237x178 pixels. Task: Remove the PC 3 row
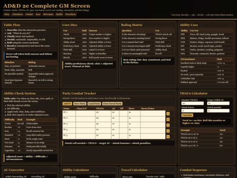(168, 125)
